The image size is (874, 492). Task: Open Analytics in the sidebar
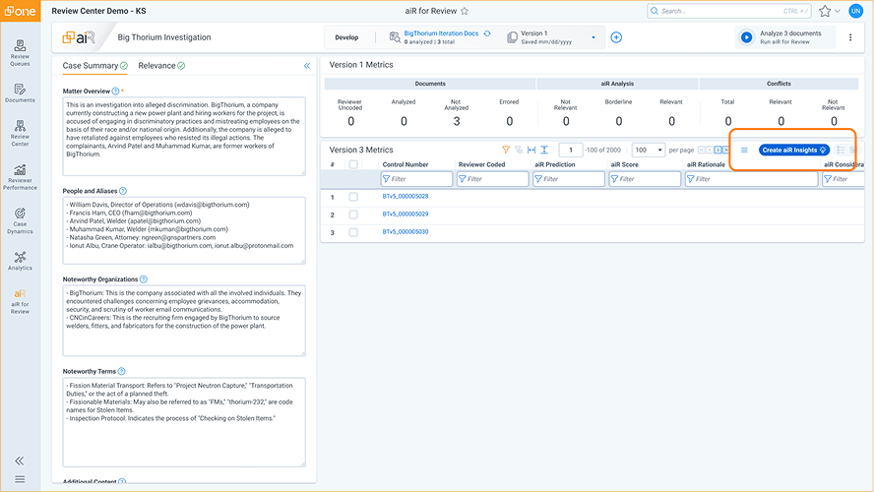point(20,261)
